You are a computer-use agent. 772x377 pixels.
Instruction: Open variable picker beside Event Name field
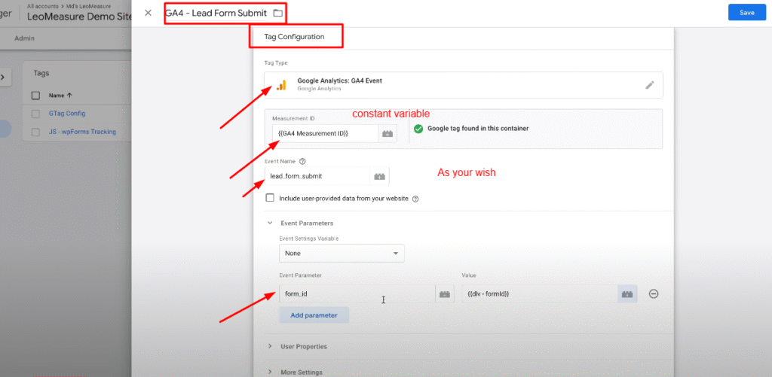(x=380, y=176)
